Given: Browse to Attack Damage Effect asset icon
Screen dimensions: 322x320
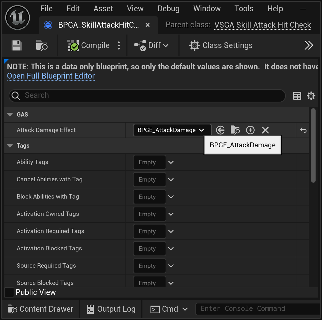Looking at the screenshot, I should [x=235, y=130].
